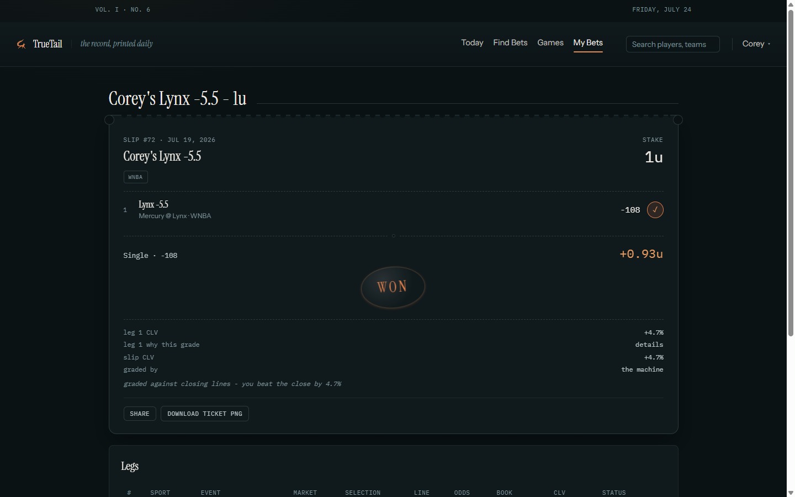Click the 1u stake value

654,157
